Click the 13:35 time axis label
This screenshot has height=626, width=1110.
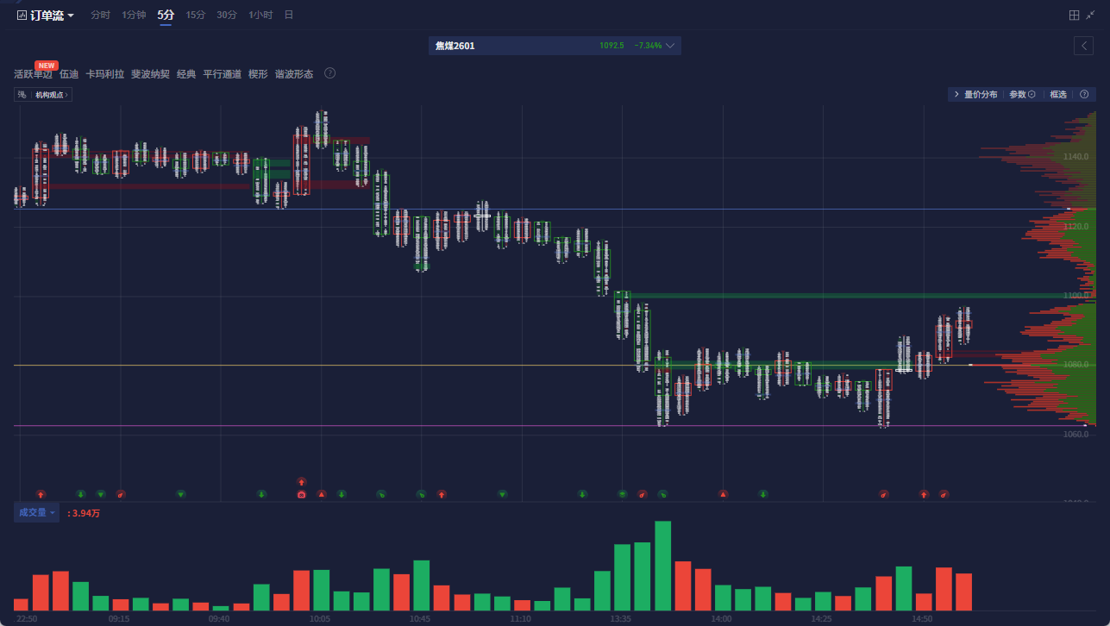coord(621,619)
